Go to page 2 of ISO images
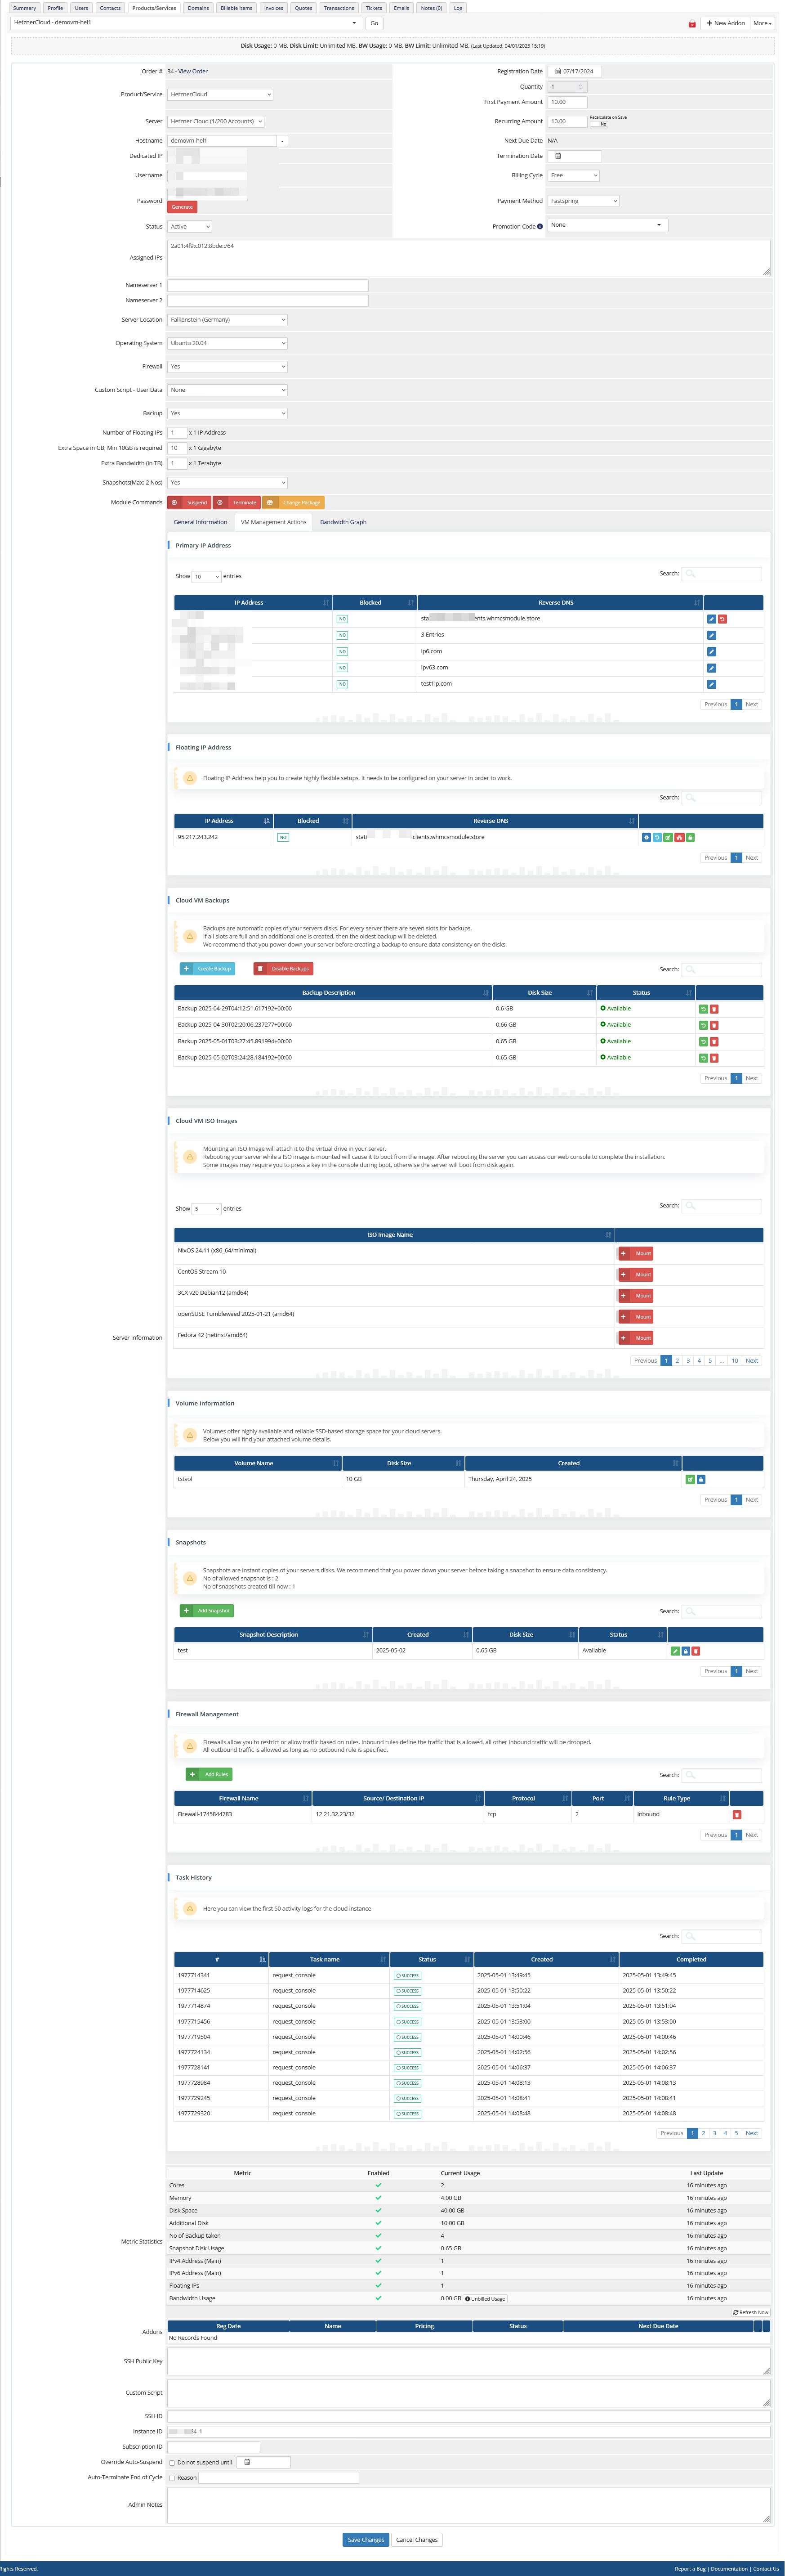Viewport: 785px width, 2576px height. pyautogui.click(x=677, y=1361)
